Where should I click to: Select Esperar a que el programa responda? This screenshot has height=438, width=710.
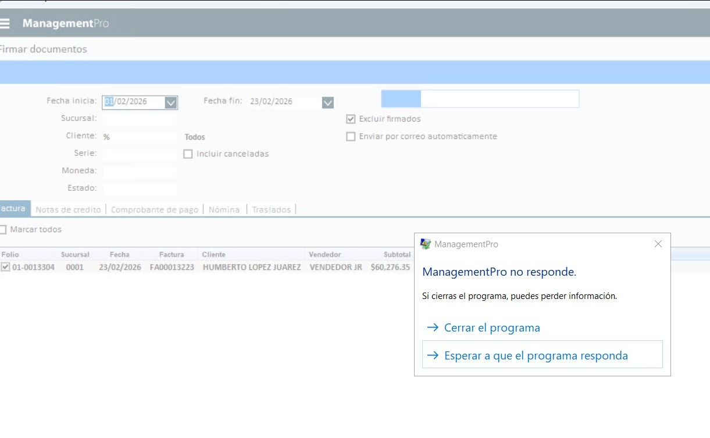pyautogui.click(x=535, y=355)
